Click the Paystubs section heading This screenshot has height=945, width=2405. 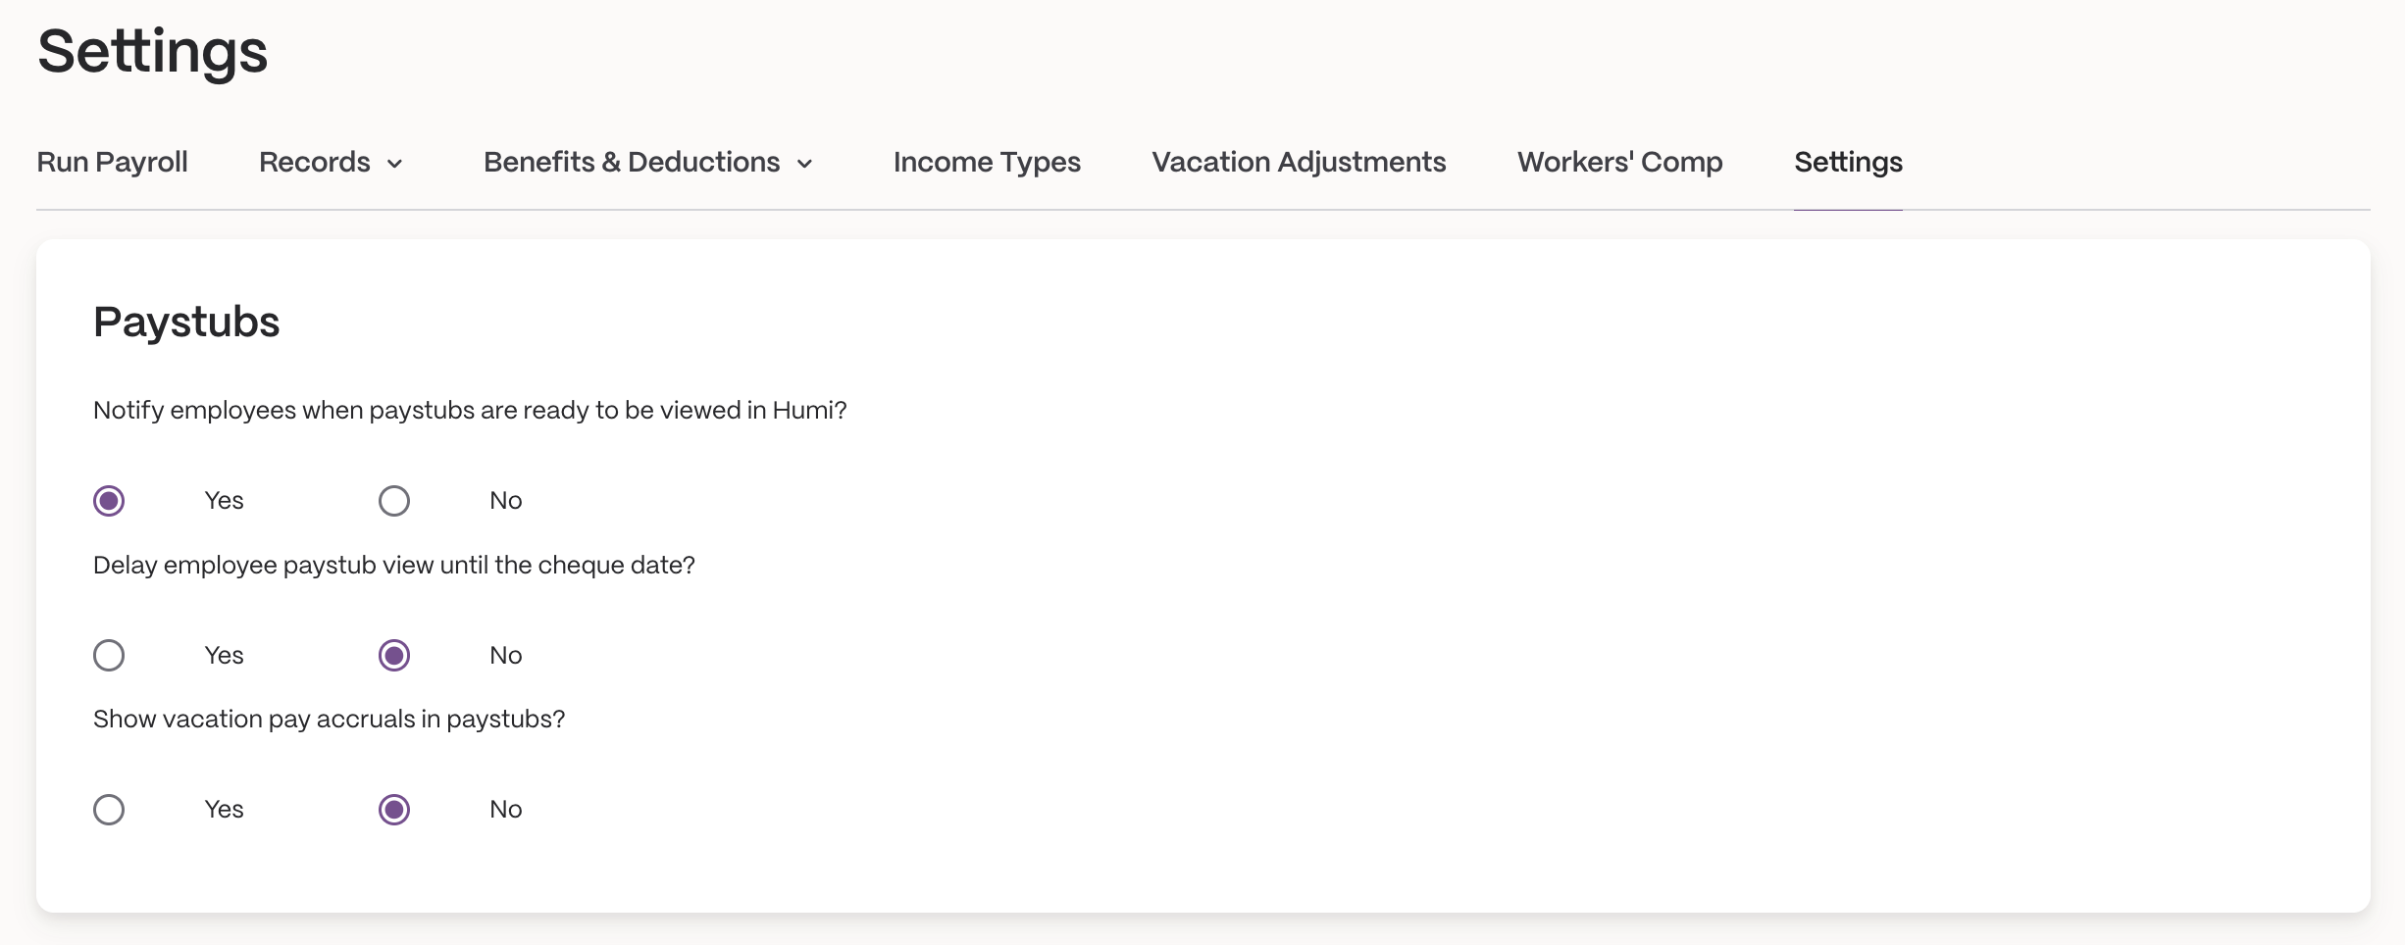coord(186,323)
